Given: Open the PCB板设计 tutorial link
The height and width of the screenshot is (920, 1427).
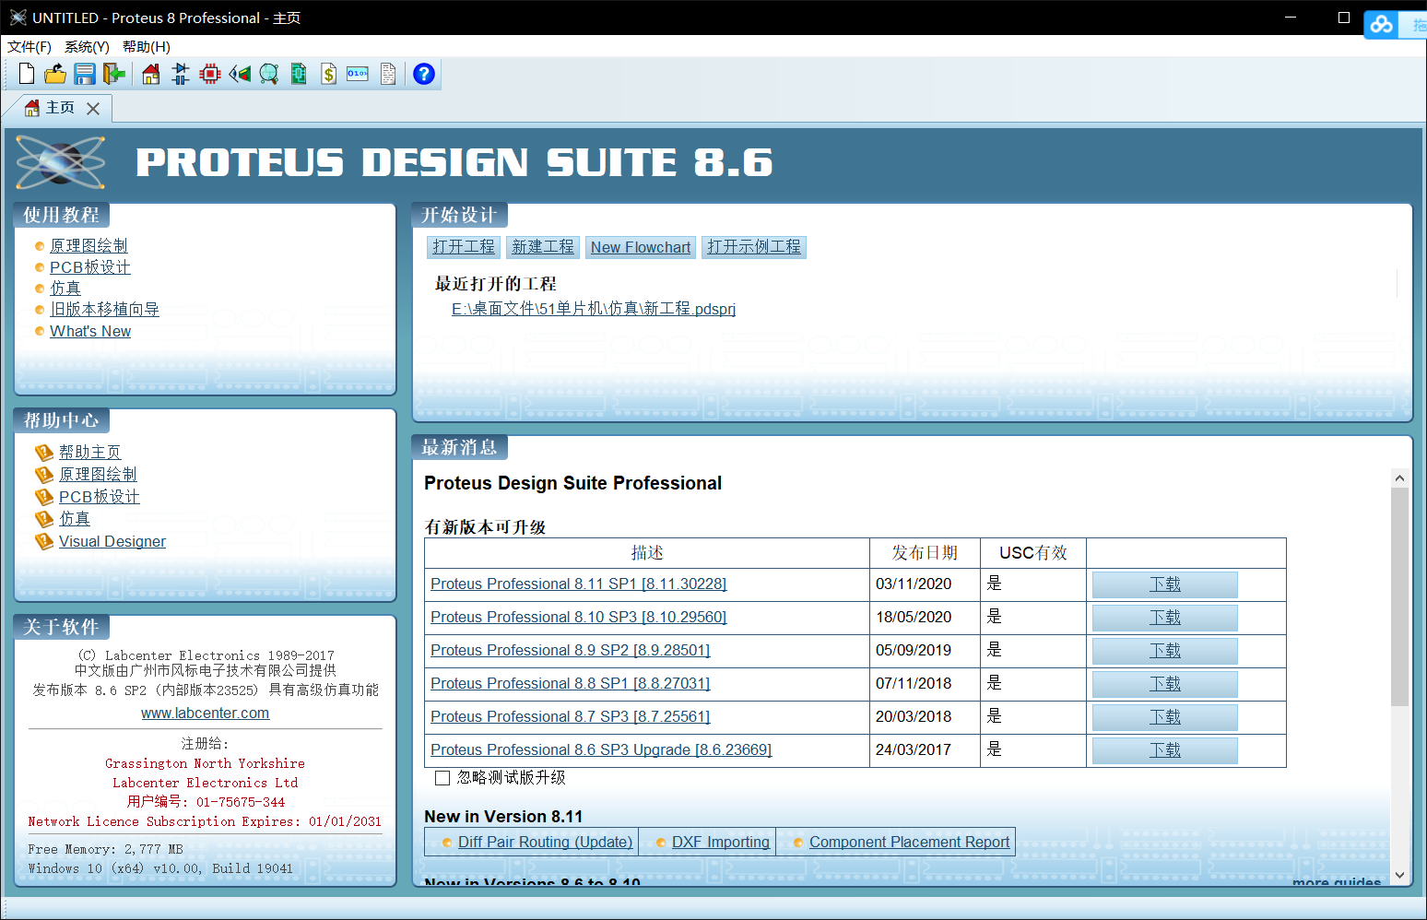Looking at the screenshot, I should point(90,267).
